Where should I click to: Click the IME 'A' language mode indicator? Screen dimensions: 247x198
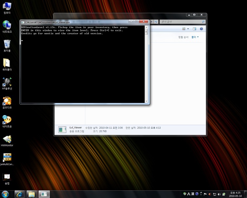(189, 194)
